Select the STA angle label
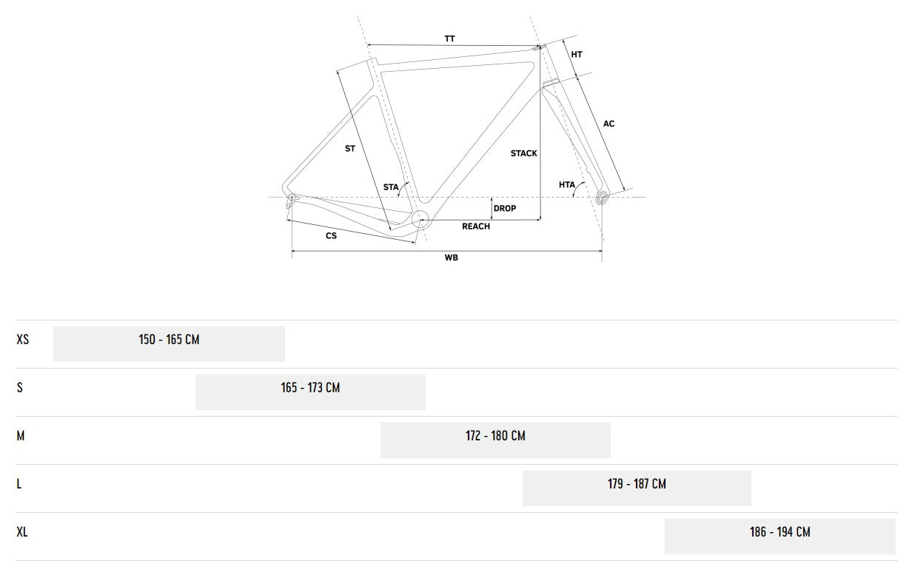The image size is (912, 578). click(391, 186)
